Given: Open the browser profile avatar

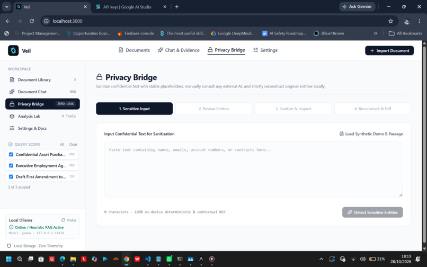Looking at the screenshot, I should (x=407, y=21).
